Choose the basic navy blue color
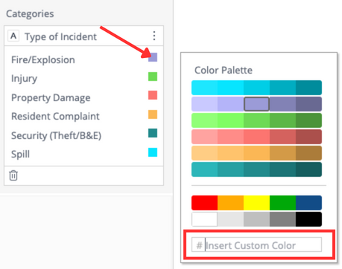342x269 pixels. click(308, 203)
